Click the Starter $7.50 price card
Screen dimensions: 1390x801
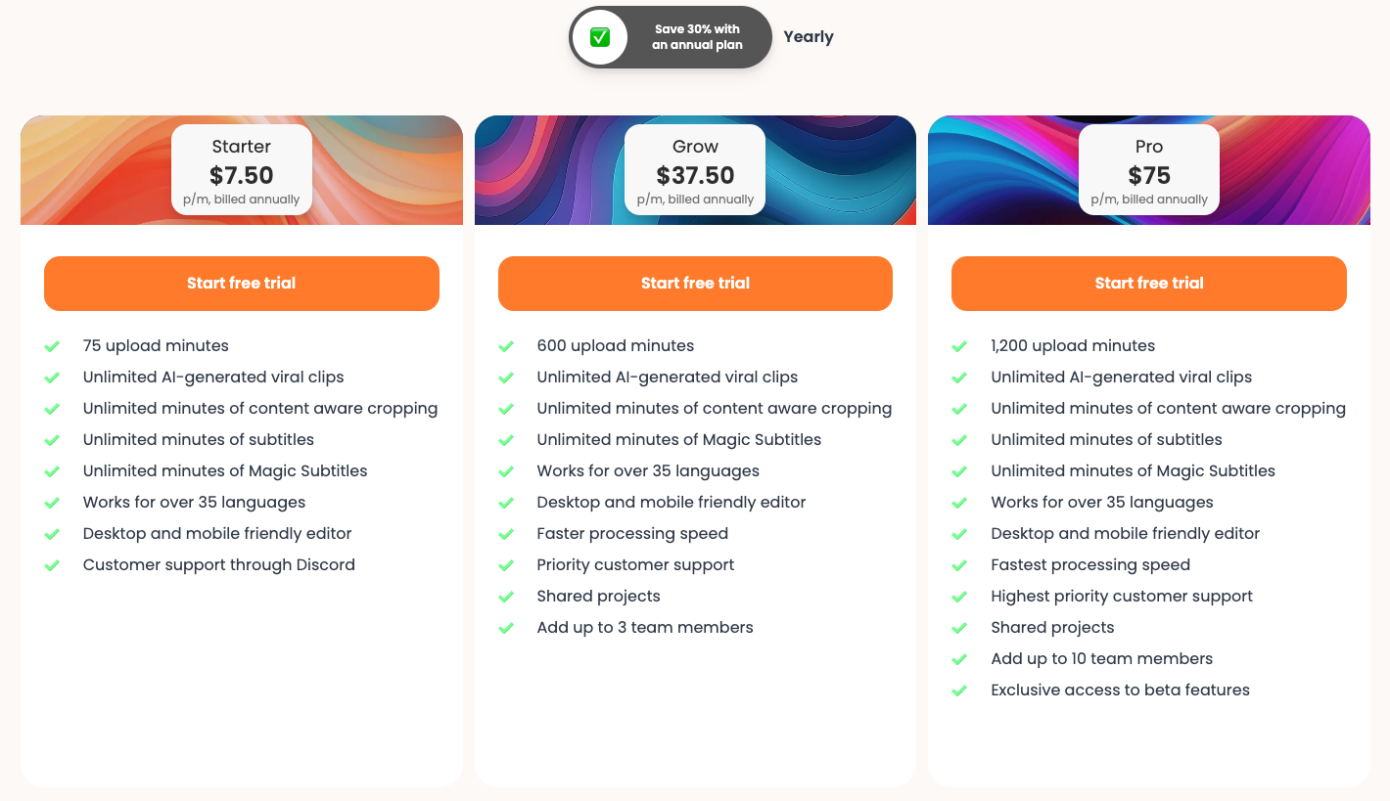(242, 170)
